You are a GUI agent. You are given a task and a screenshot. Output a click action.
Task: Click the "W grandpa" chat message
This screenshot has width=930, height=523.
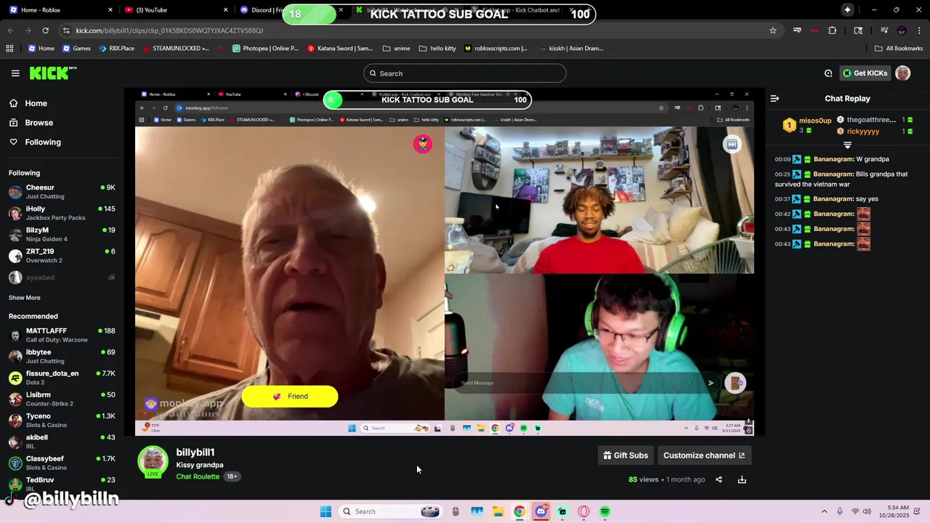point(872,159)
